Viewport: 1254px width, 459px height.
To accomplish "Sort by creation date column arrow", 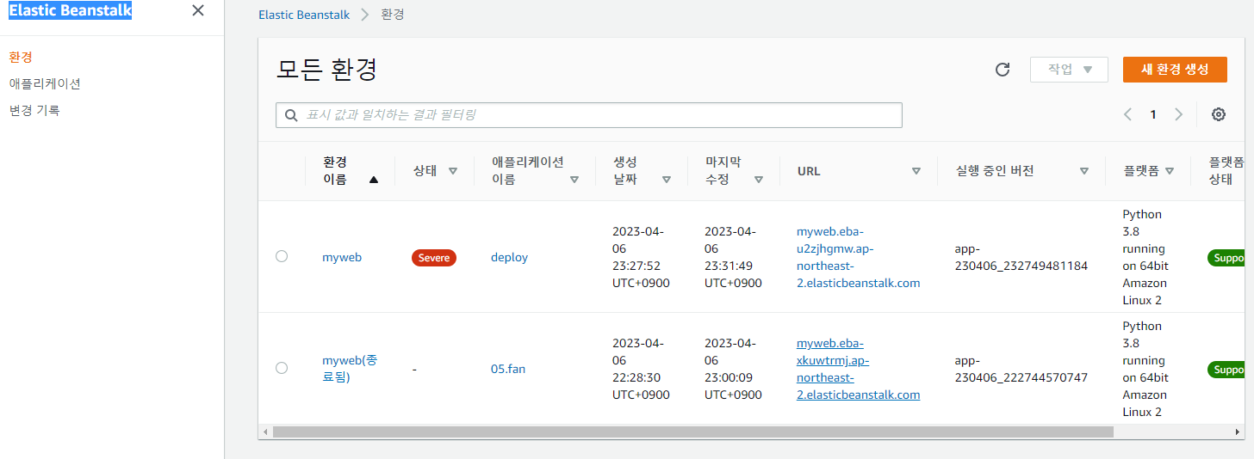I will [667, 180].
